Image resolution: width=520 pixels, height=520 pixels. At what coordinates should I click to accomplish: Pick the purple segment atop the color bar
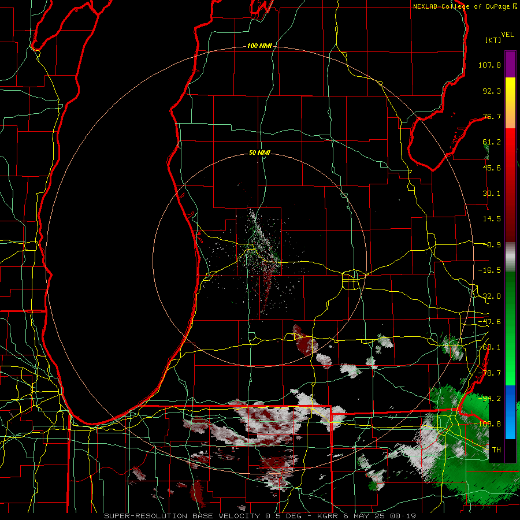pyautogui.click(x=510, y=64)
